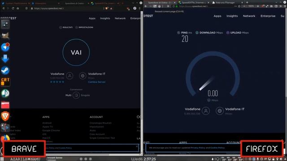The image size is (287, 161).
Task: Open Apps menu in Brave Speedtest page
Action: point(92,18)
